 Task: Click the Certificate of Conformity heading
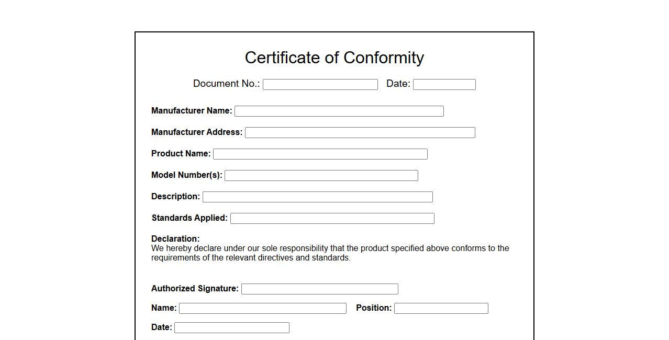pyautogui.click(x=334, y=58)
